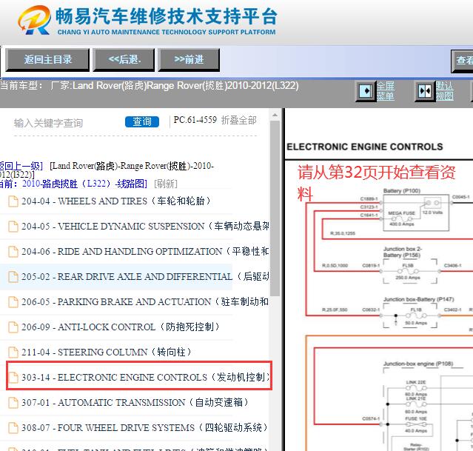Image resolution: width=473 pixels, height=451 pixels.
Task: Open 2010-路虎揽胜 (L322) 线路图 link
Action: click(x=84, y=184)
